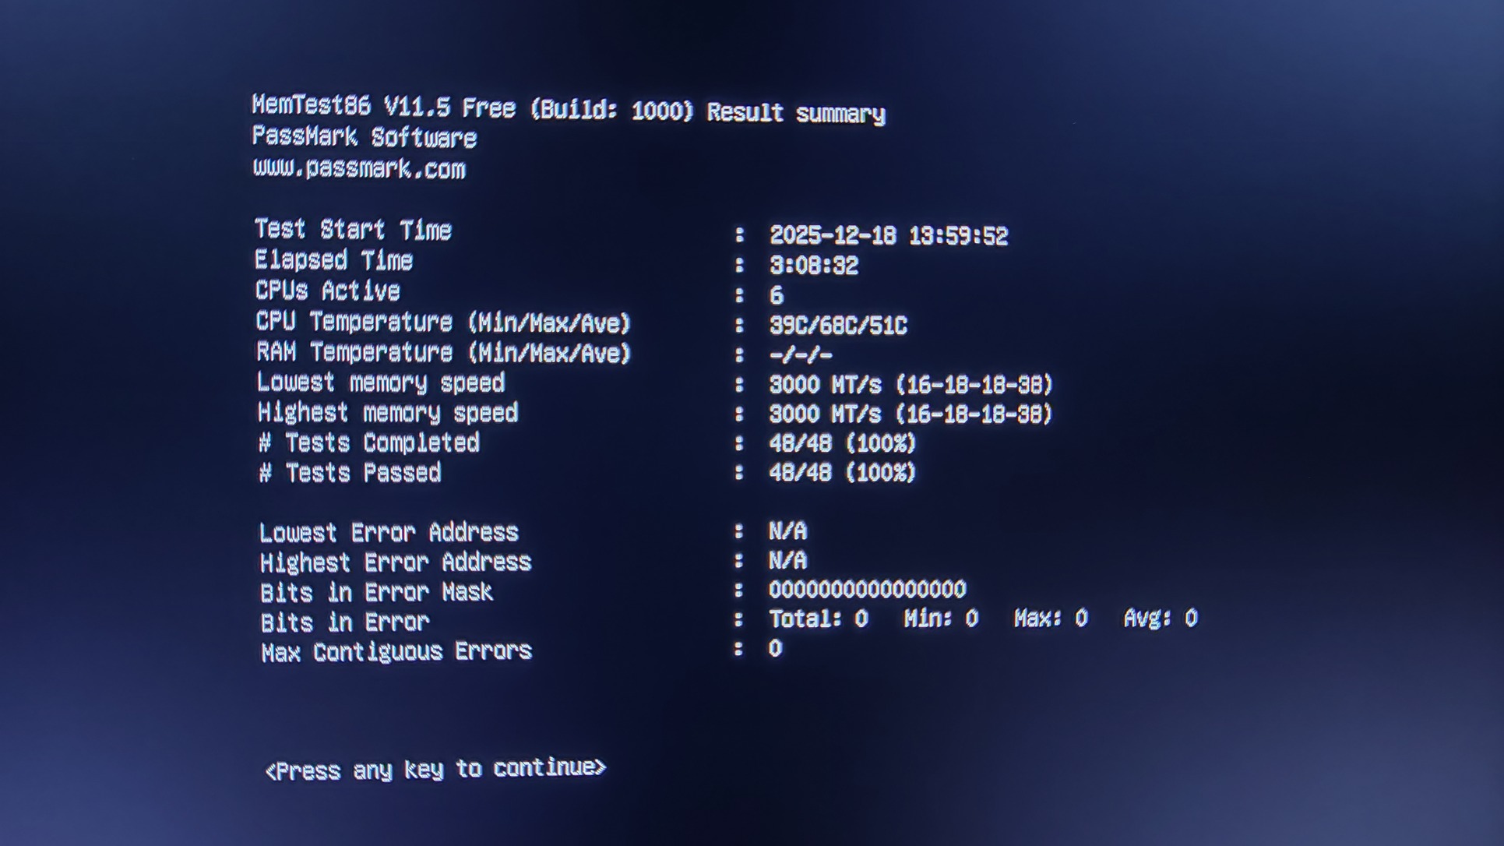Click the Result summary heading text

796,113
